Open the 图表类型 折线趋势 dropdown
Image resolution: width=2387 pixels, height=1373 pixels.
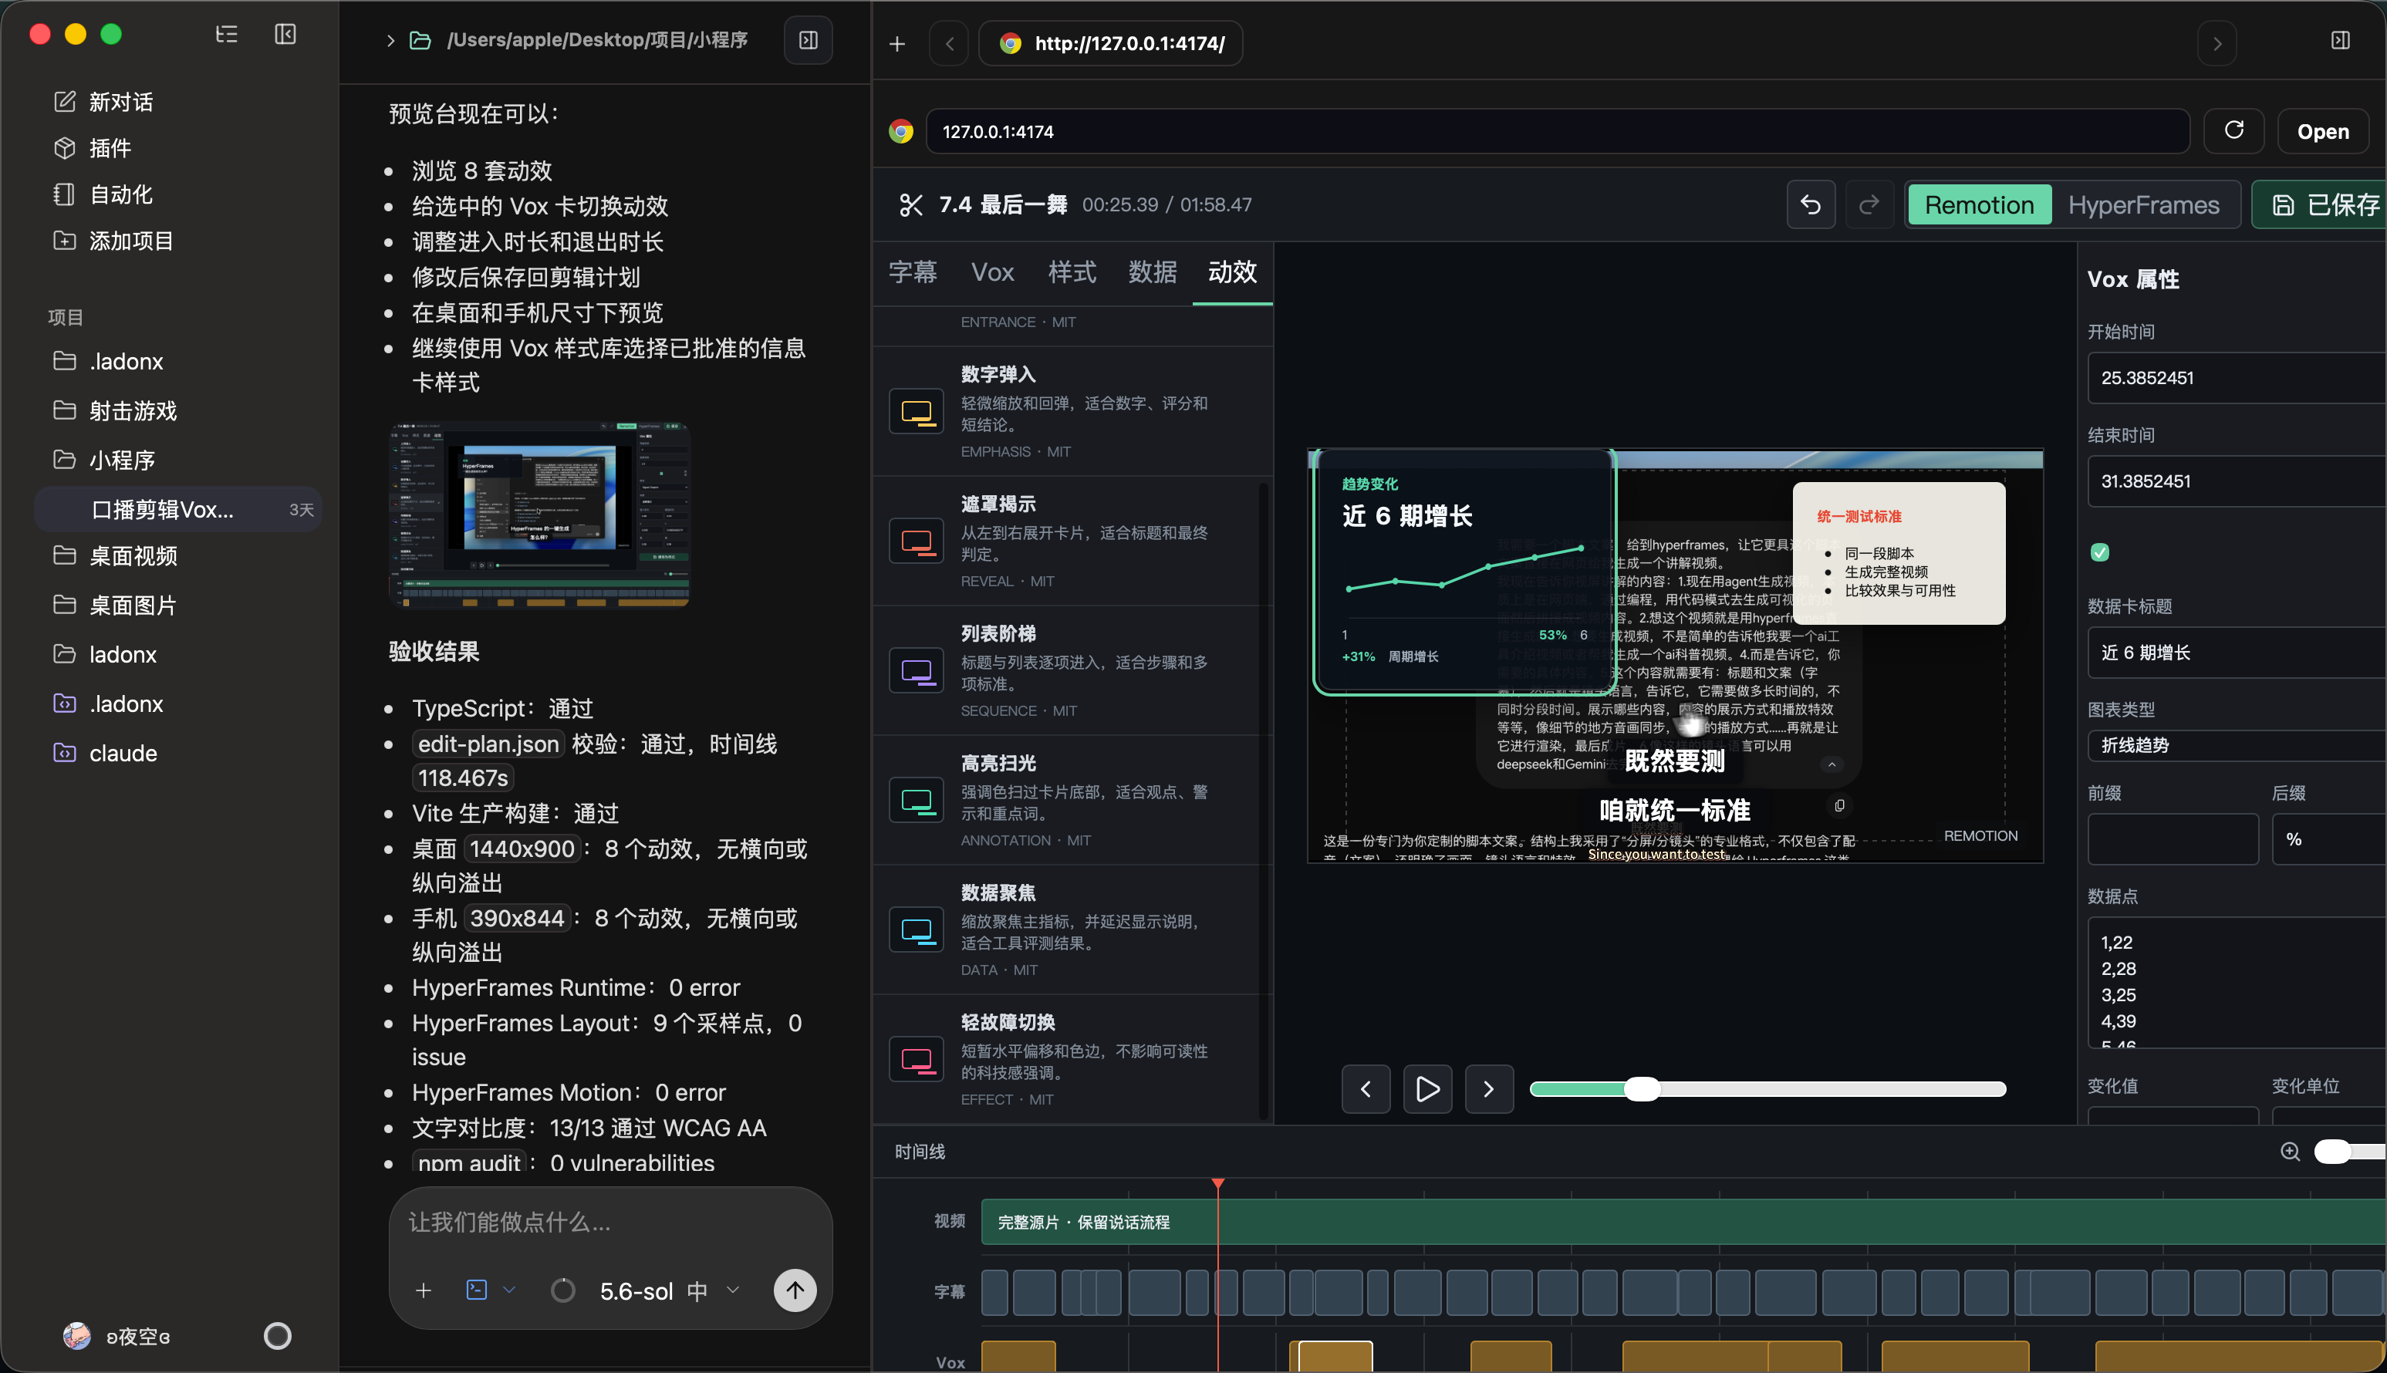click(x=2236, y=745)
